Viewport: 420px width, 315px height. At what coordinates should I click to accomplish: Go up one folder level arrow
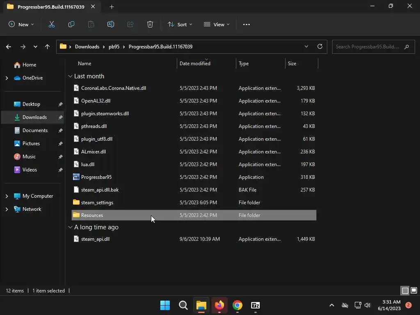48,47
